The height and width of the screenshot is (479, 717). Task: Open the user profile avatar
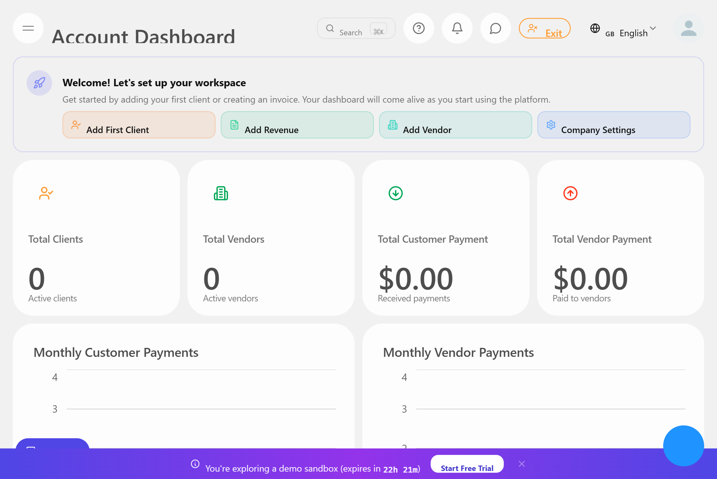pyautogui.click(x=688, y=29)
